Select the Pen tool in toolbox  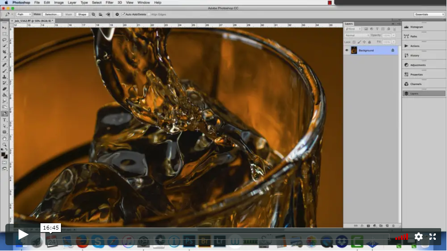[x=4, y=114]
